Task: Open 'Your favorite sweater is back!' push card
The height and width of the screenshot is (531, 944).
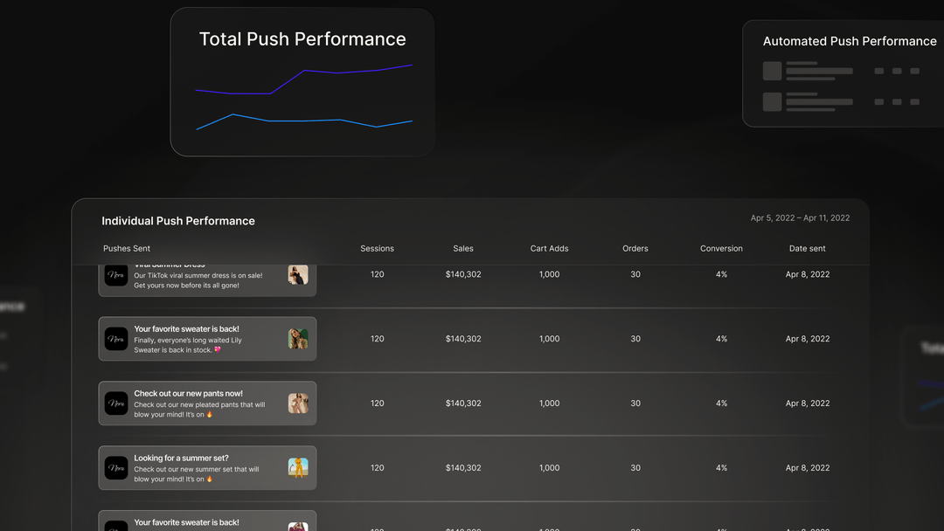Action: click(208, 339)
